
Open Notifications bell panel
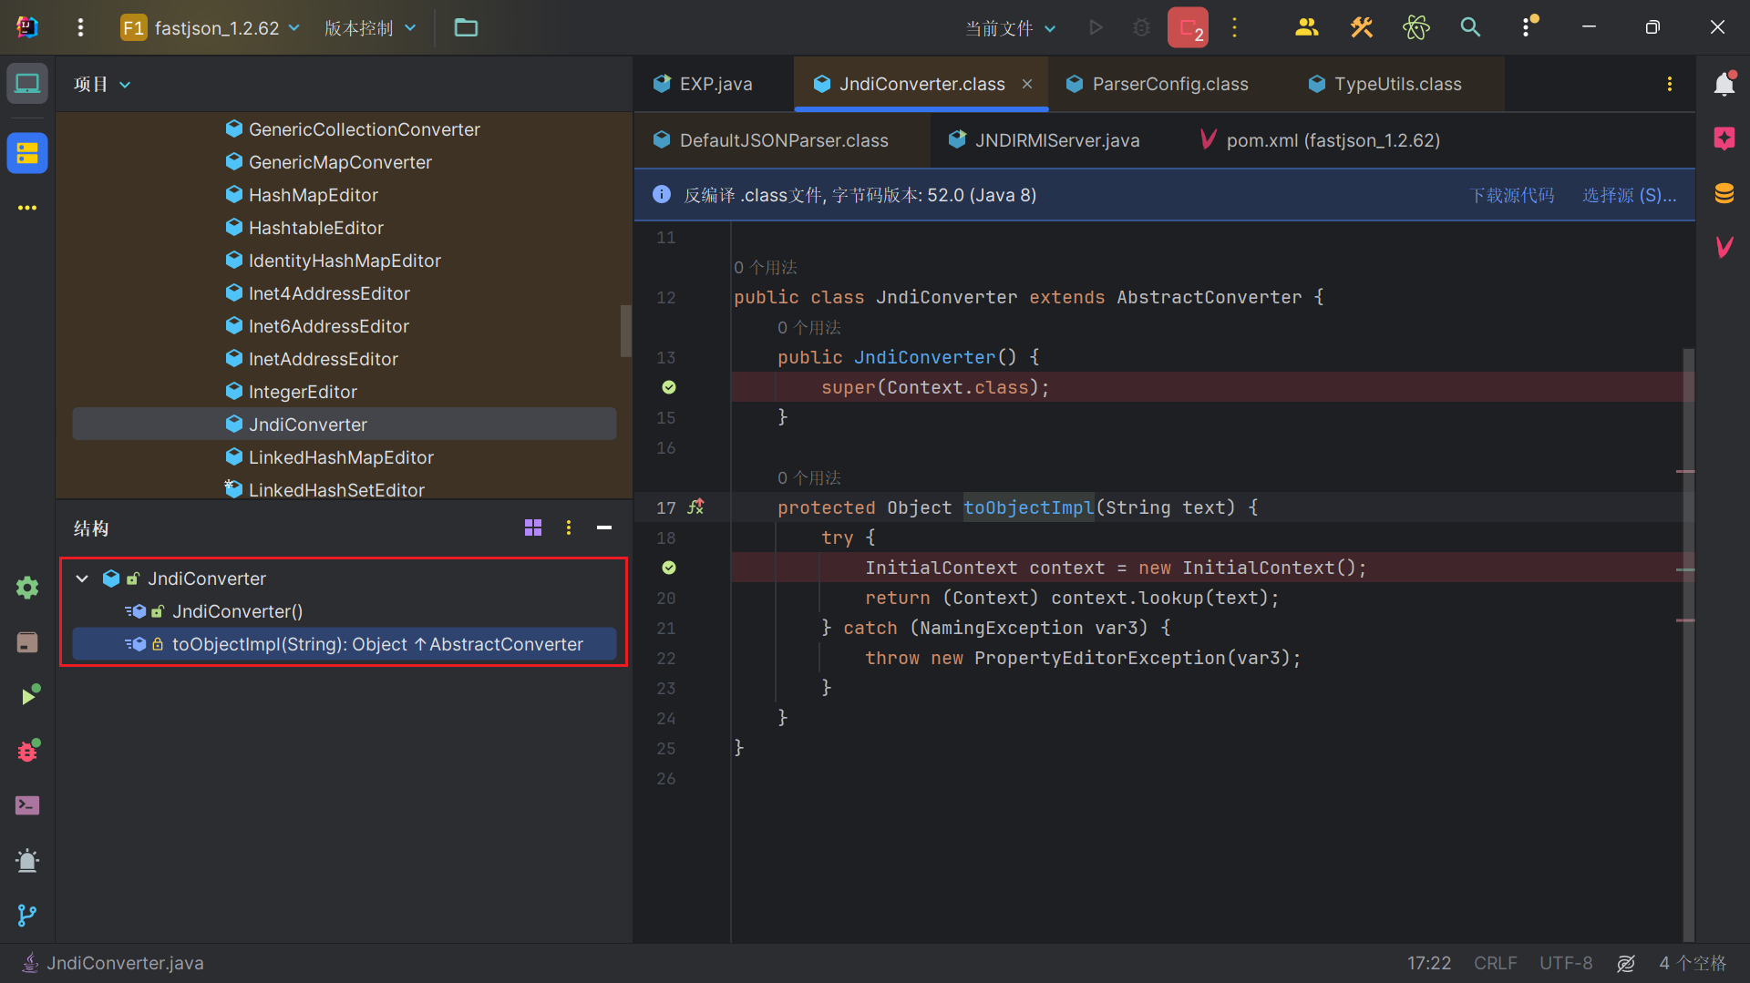(x=1724, y=84)
